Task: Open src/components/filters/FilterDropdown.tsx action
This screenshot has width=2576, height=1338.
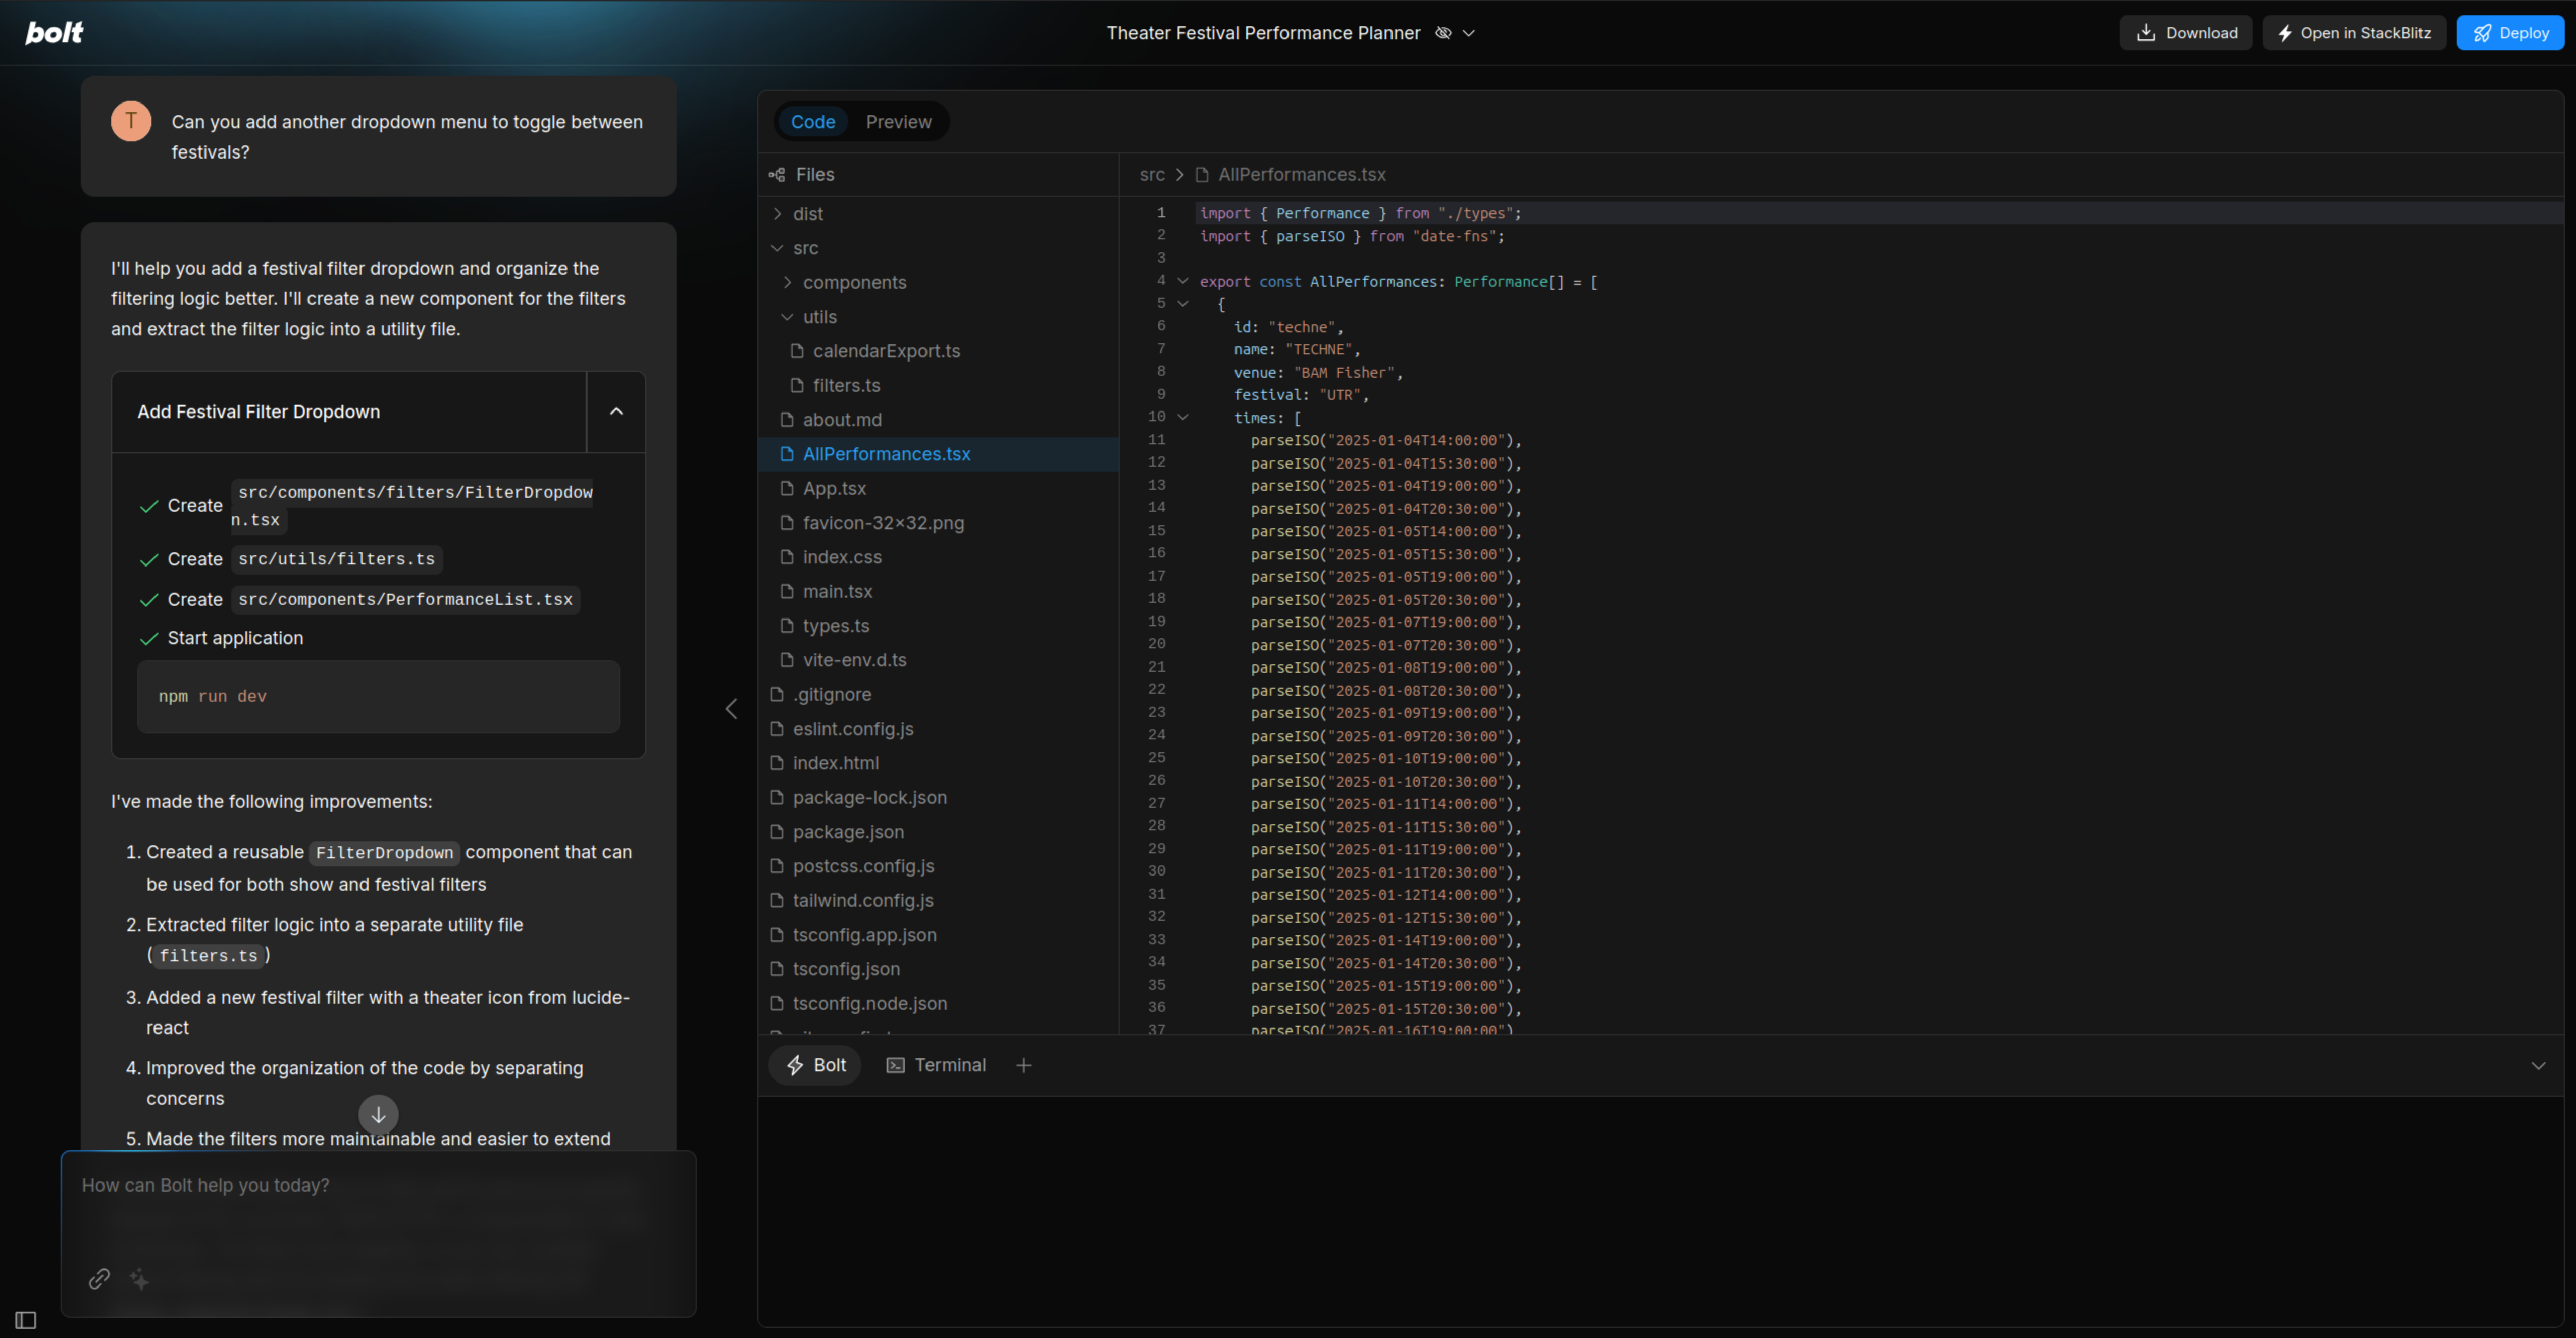Action: pyautogui.click(x=412, y=506)
